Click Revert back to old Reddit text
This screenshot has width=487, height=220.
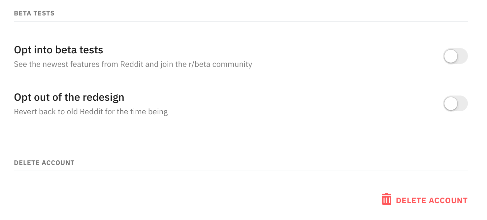[91, 112]
